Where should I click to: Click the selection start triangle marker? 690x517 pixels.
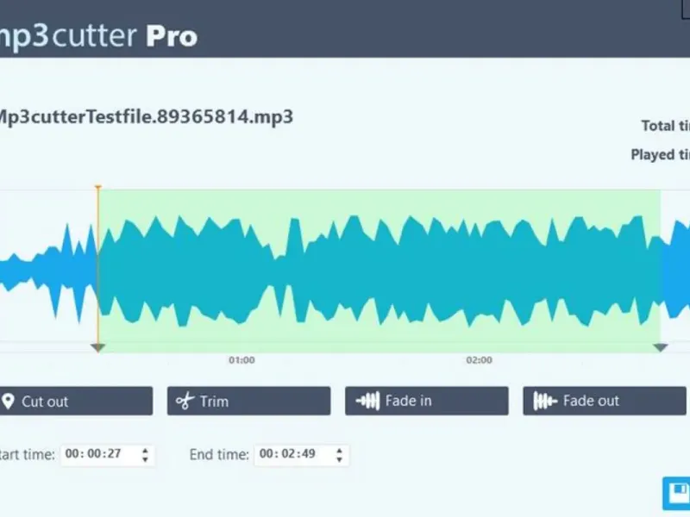[x=98, y=347]
